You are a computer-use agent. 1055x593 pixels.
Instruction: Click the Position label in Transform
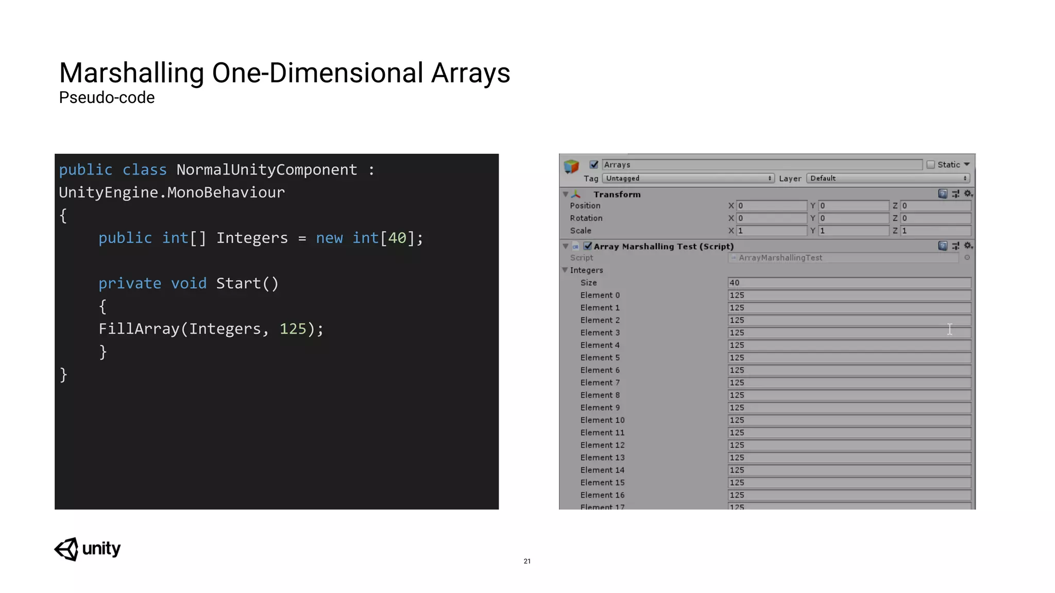[x=585, y=205]
